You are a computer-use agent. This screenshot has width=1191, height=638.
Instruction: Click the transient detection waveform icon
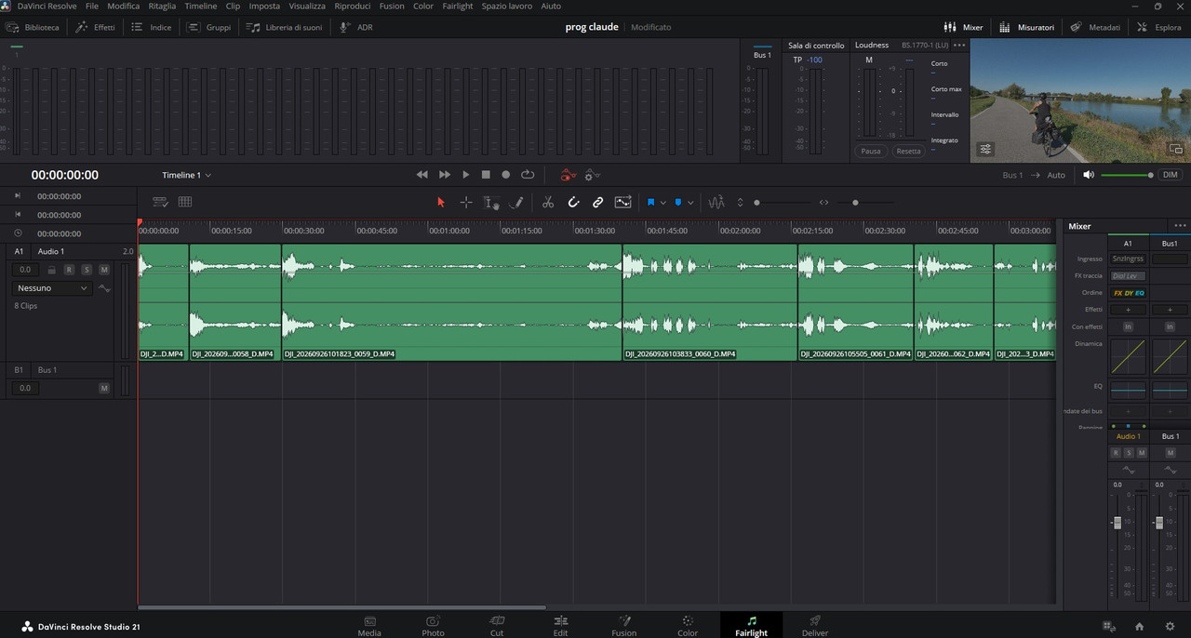tap(716, 202)
